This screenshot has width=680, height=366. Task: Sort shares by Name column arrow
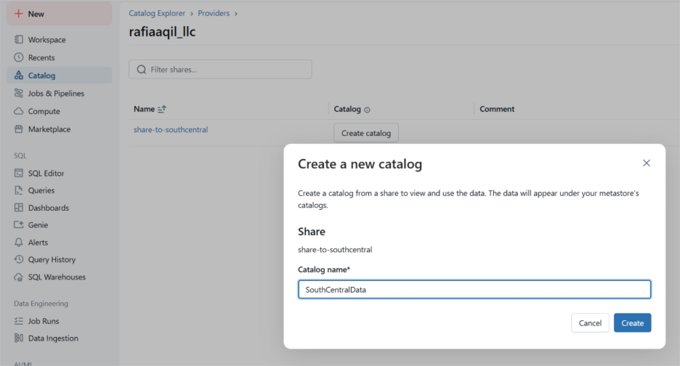click(x=162, y=109)
